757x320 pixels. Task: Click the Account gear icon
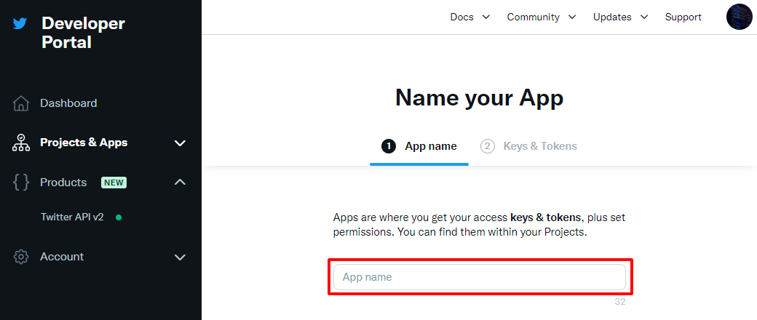coord(21,257)
